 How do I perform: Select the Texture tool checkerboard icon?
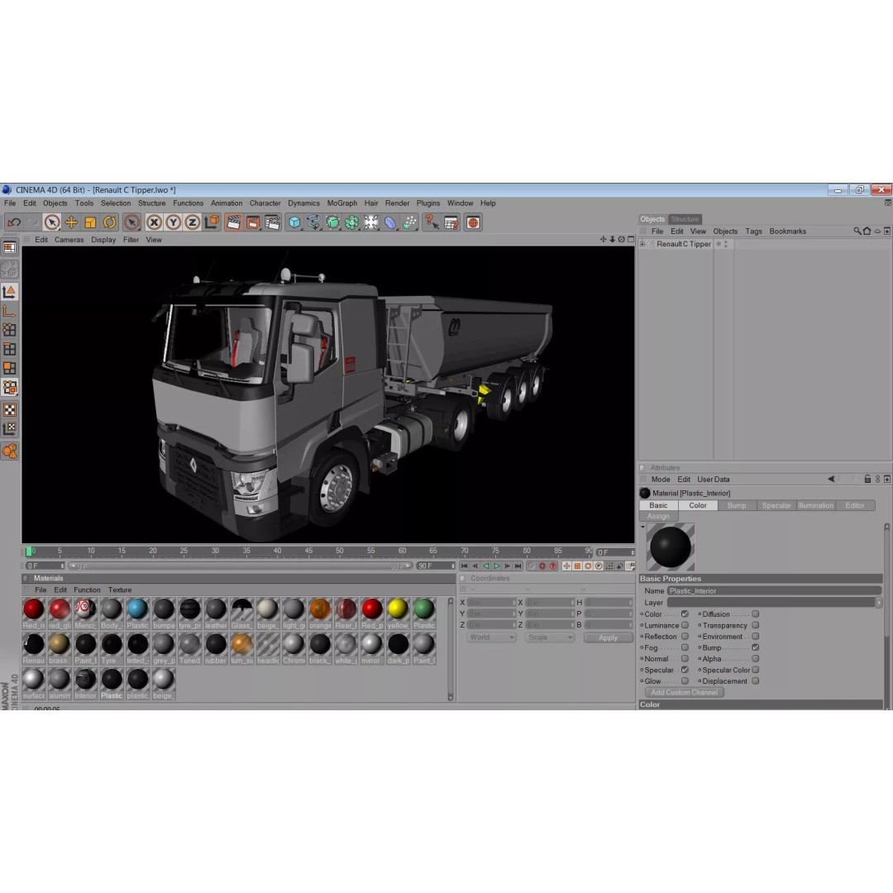(9, 409)
